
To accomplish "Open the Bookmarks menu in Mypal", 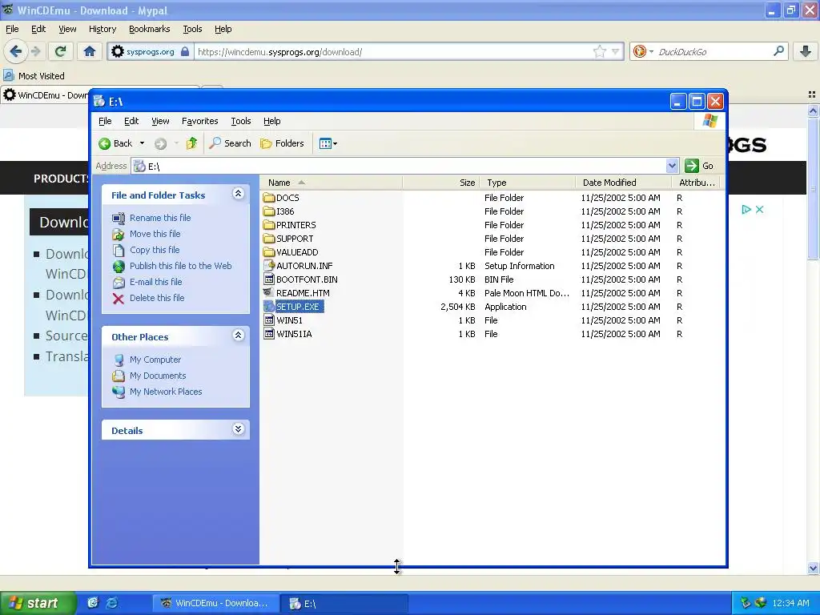I will [150, 29].
